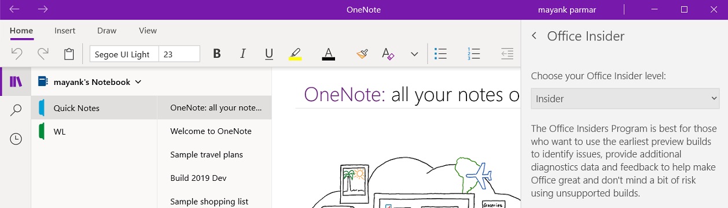Click the airplane sketch in the page
The width and height of the screenshot is (728, 208).
pos(479,175)
